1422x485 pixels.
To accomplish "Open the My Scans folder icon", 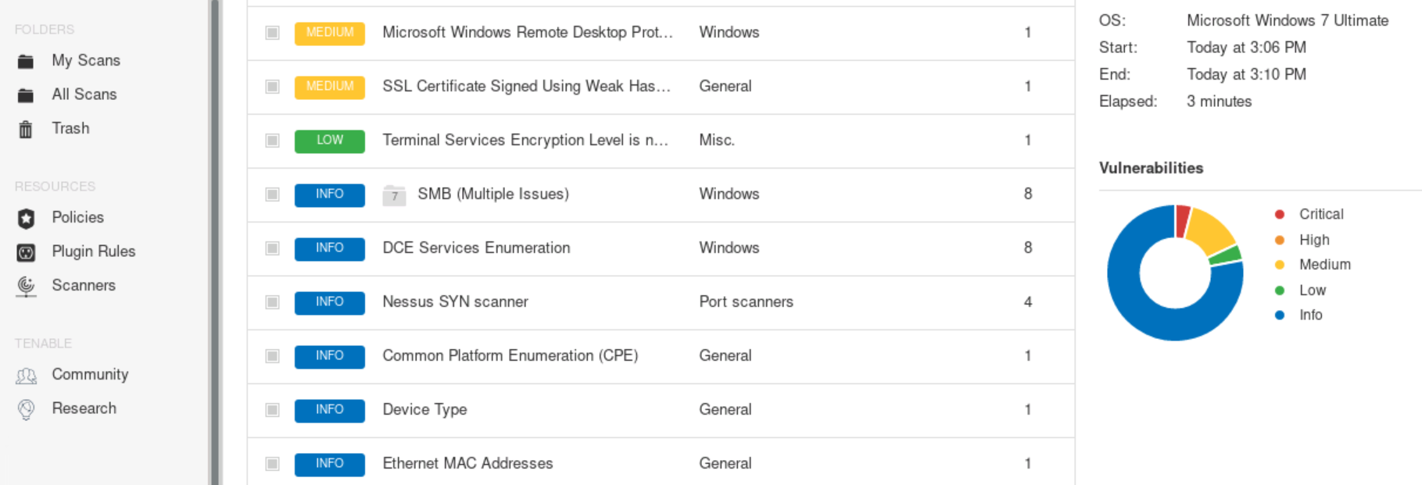I will pos(26,61).
